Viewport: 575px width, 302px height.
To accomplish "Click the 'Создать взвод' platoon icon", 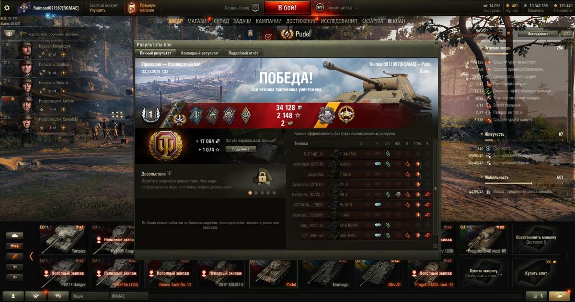I will 255,8.
